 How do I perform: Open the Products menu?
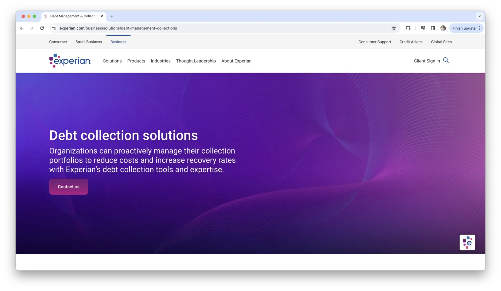point(136,61)
